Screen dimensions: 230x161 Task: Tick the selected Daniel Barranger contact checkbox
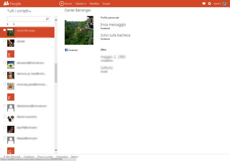coord(5,30)
